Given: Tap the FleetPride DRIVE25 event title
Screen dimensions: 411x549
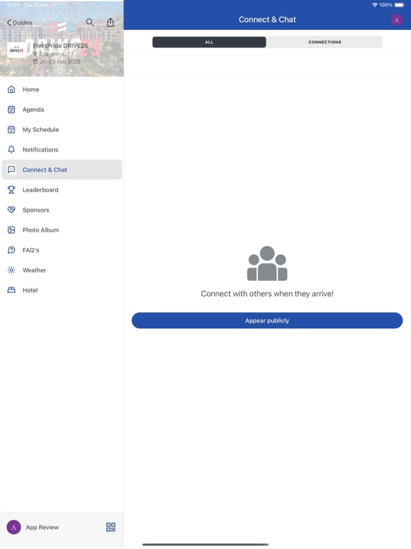Looking at the screenshot, I should click(x=61, y=46).
